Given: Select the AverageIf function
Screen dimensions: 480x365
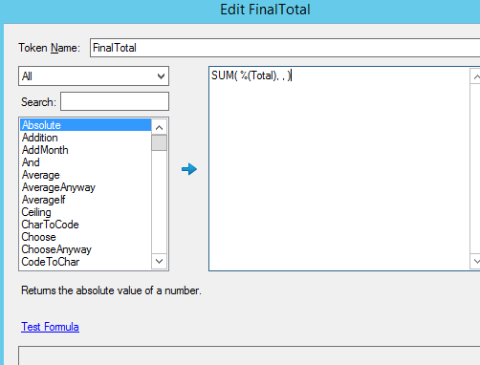Looking at the screenshot, I should (85, 200).
